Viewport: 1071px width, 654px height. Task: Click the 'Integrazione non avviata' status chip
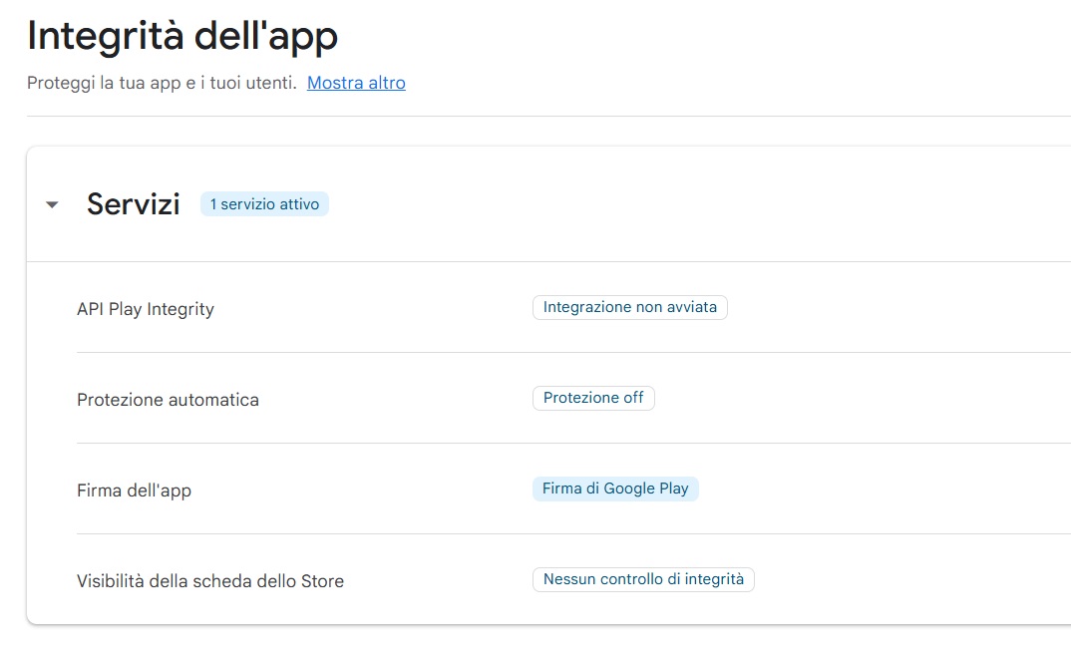point(629,307)
